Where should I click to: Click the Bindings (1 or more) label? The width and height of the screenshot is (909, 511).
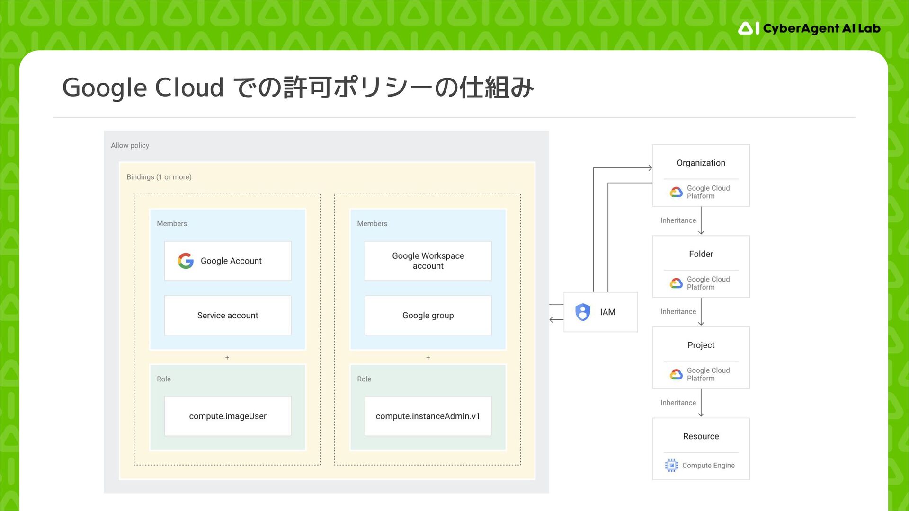[159, 177]
